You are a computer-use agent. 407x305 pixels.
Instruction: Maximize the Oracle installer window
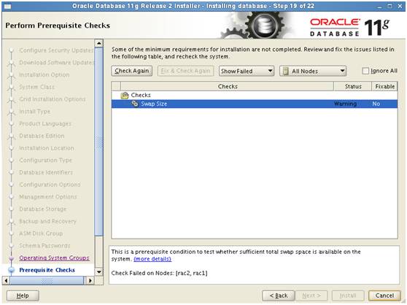389,6
